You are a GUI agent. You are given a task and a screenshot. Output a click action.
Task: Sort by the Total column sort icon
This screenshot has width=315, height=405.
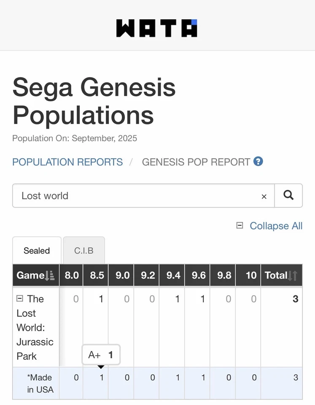click(293, 276)
